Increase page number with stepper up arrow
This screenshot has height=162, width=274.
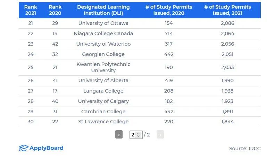(x=138, y=133)
